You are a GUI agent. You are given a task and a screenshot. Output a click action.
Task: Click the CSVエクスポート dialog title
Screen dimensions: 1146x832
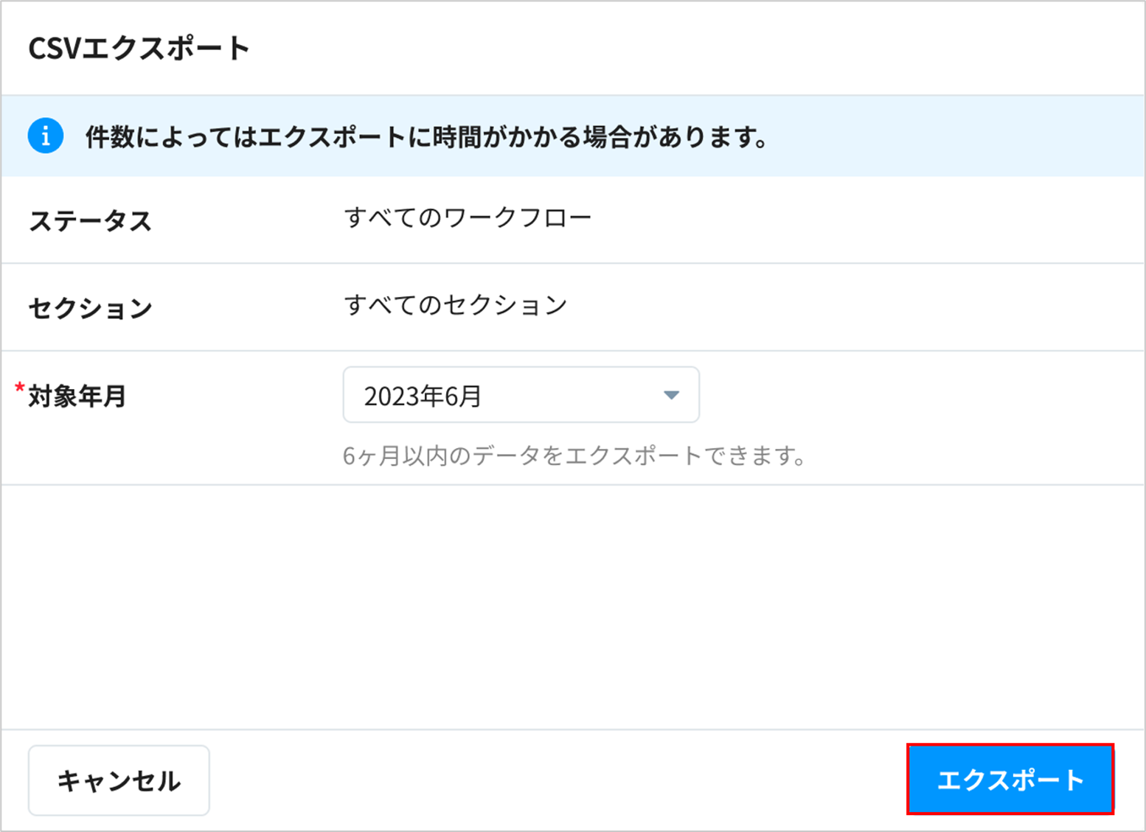coord(139,49)
